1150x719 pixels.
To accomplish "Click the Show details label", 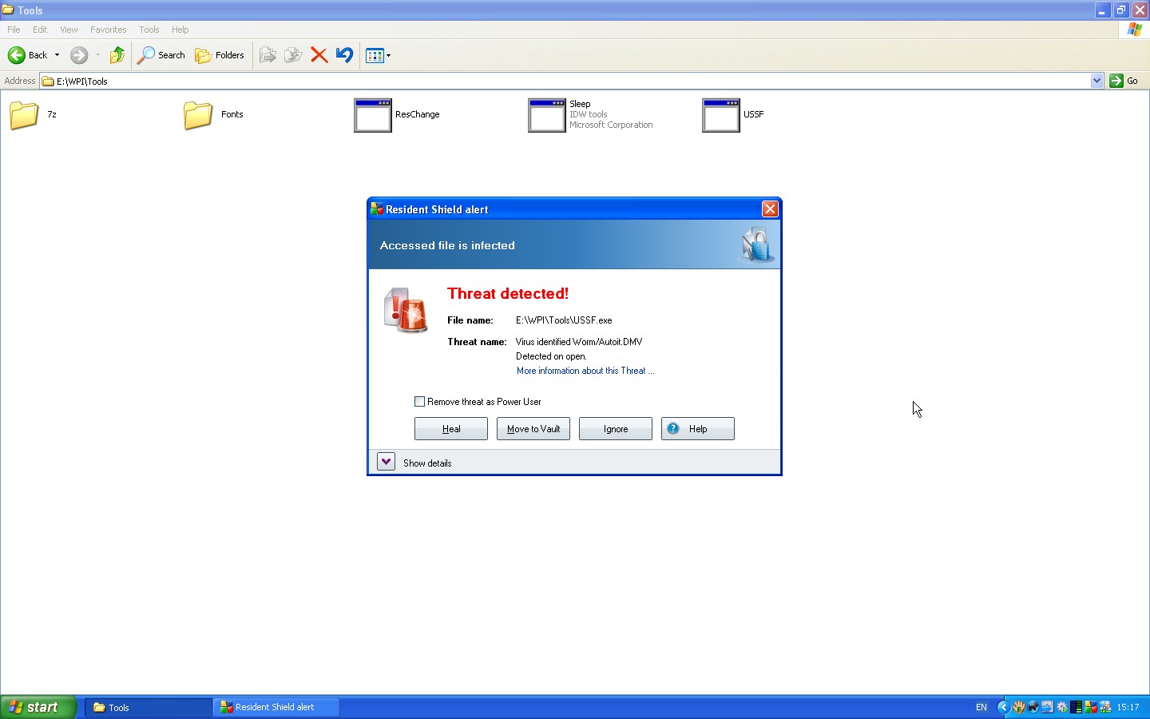I will (x=427, y=463).
